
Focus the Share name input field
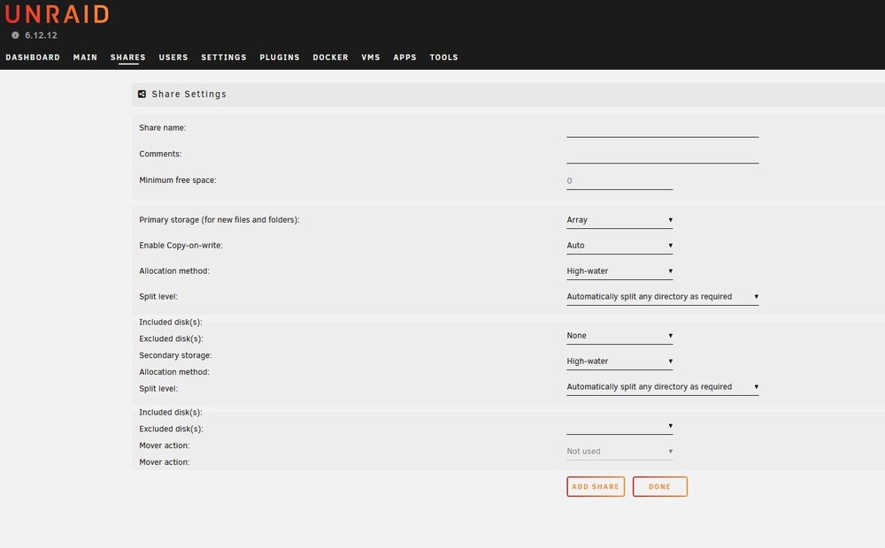662,128
